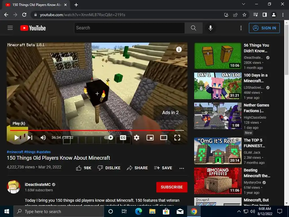
Task: Click the install app icon in address bar
Action: (226, 15)
